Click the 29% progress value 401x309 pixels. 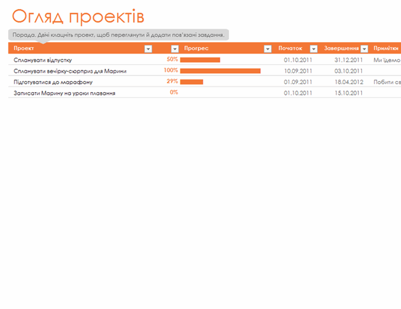coord(172,81)
